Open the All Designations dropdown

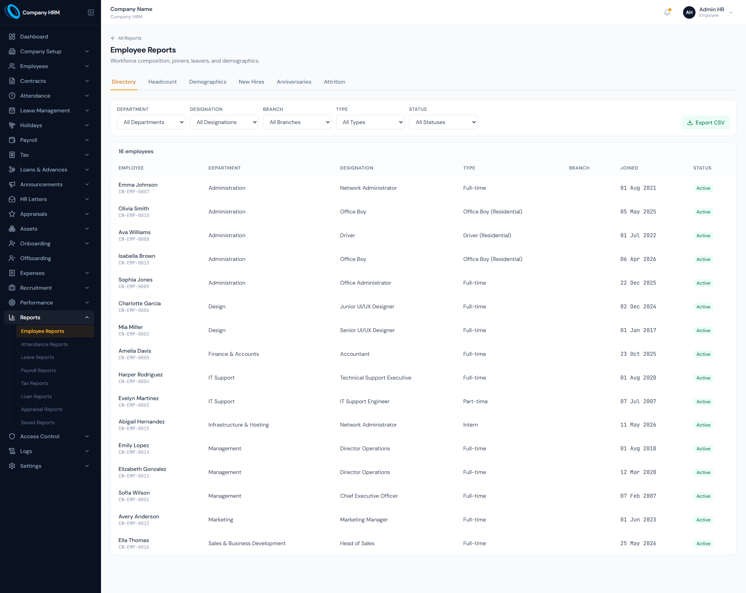(224, 122)
